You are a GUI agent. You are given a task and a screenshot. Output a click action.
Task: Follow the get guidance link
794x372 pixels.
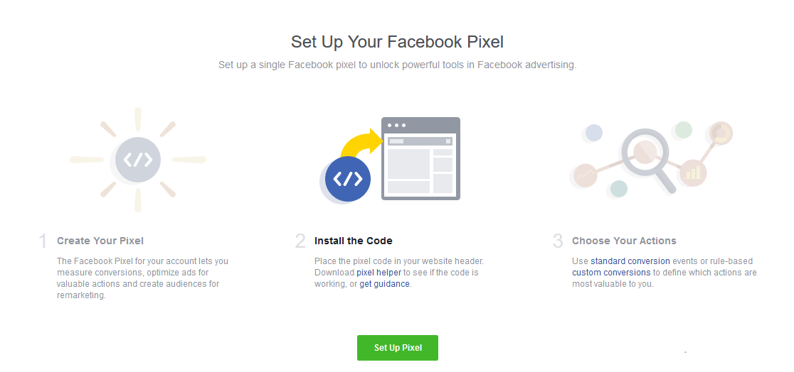pos(384,284)
